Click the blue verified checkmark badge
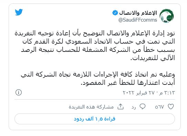This screenshot has width=187, height=136. 115,13
